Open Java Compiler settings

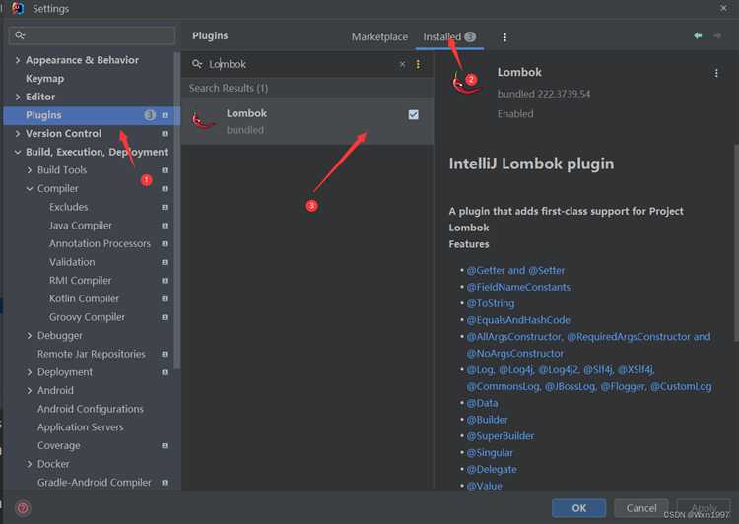(x=81, y=226)
